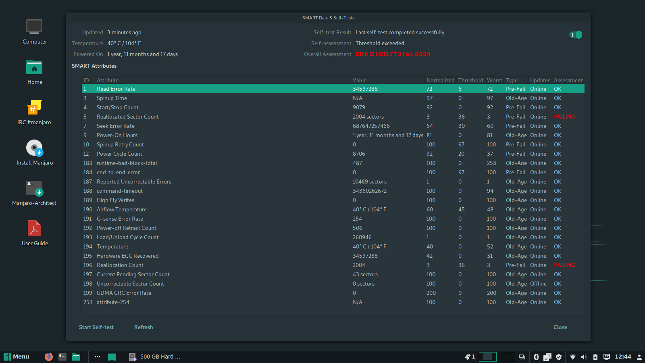Click the window list panel icon
The width and height of the screenshot is (645, 363).
tap(522, 357)
